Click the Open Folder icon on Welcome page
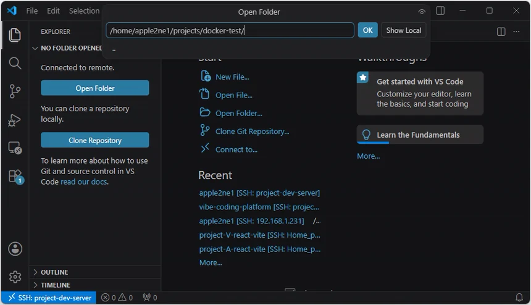 (204, 112)
